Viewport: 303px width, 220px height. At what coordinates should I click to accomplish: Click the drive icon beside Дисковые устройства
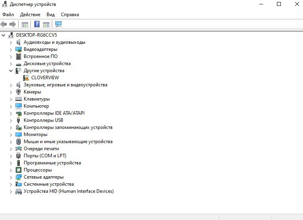click(19, 64)
